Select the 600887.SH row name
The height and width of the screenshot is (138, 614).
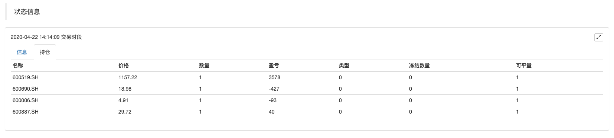click(x=26, y=112)
